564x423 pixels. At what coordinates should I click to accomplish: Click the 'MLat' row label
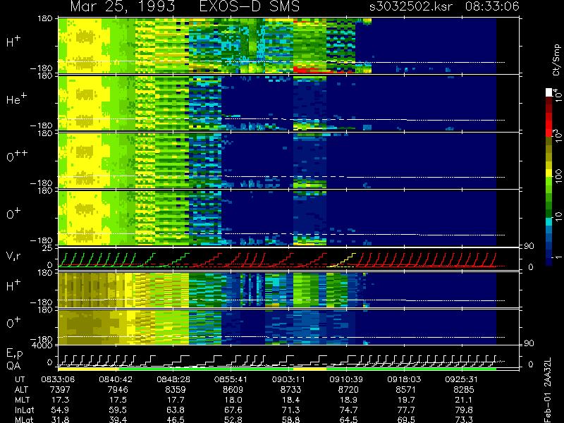click(x=24, y=419)
